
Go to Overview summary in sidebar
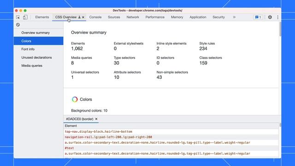[x=38, y=33]
